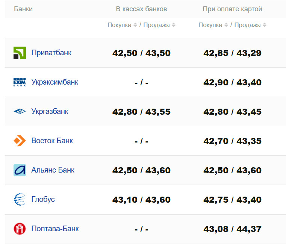Click the Укрэксимбанк EXIM logo icon
Screen dimensions: 286x244
pos(20,82)
